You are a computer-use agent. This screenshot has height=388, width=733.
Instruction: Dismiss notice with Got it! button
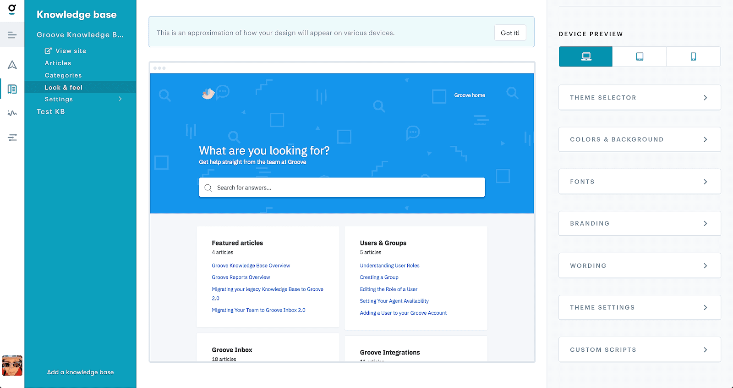[x=510, y=33]
